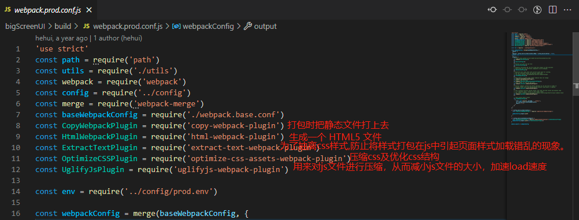The width and height of the screenshot is (579, 220).
Task: Click the 'env' variable on line 14
Action: pyautogui.click(x=69, y=192)
